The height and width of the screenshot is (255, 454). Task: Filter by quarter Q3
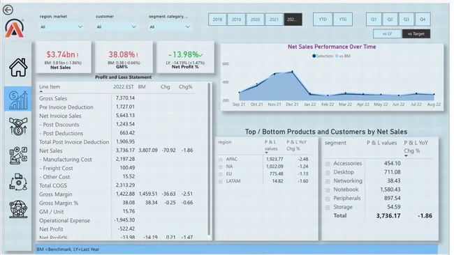tap(407, 20)
